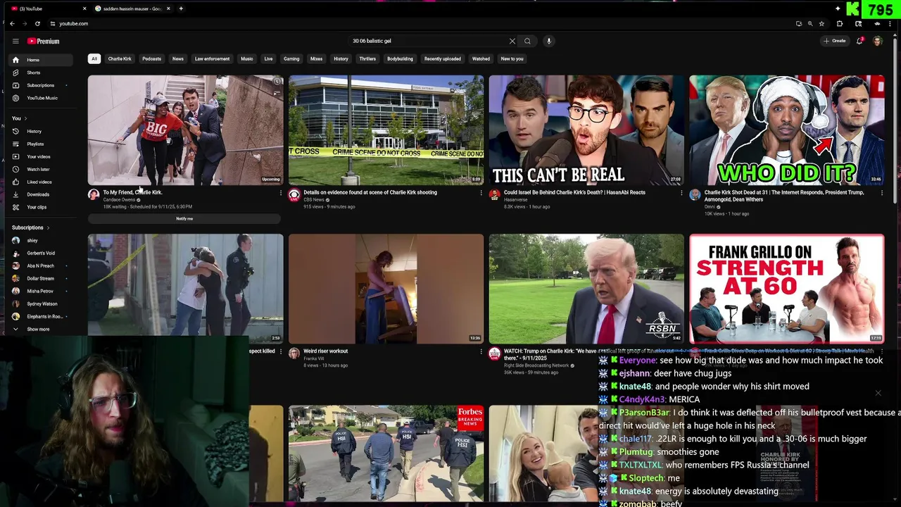This screenshot has width=901, height=507.
Task: Select the Bodybuilding filter chip
Action: [x=400, y=59]
